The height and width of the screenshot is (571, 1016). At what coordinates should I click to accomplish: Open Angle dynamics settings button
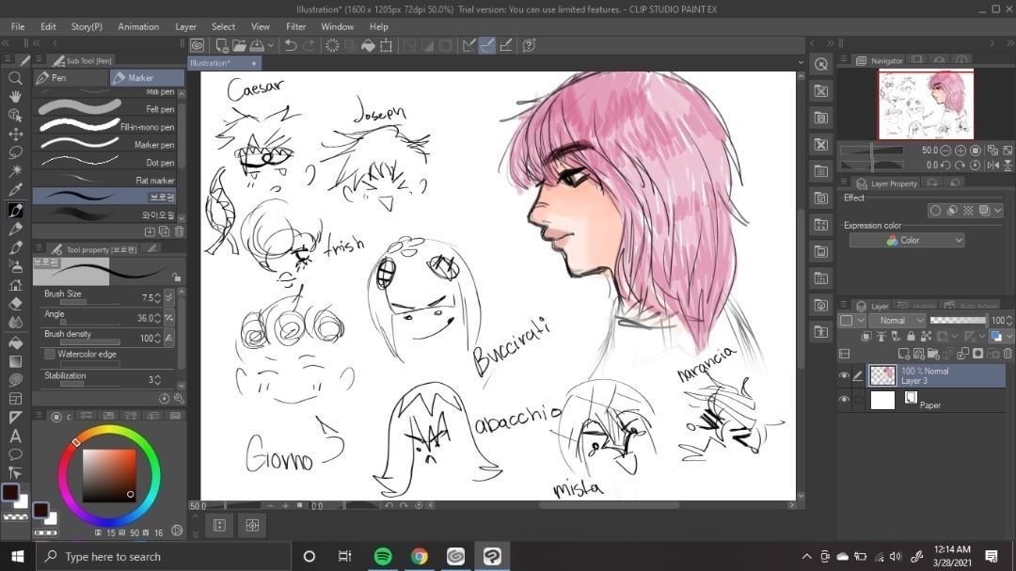point(169,318)
